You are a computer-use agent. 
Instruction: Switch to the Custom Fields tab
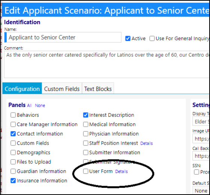point(62,89)
